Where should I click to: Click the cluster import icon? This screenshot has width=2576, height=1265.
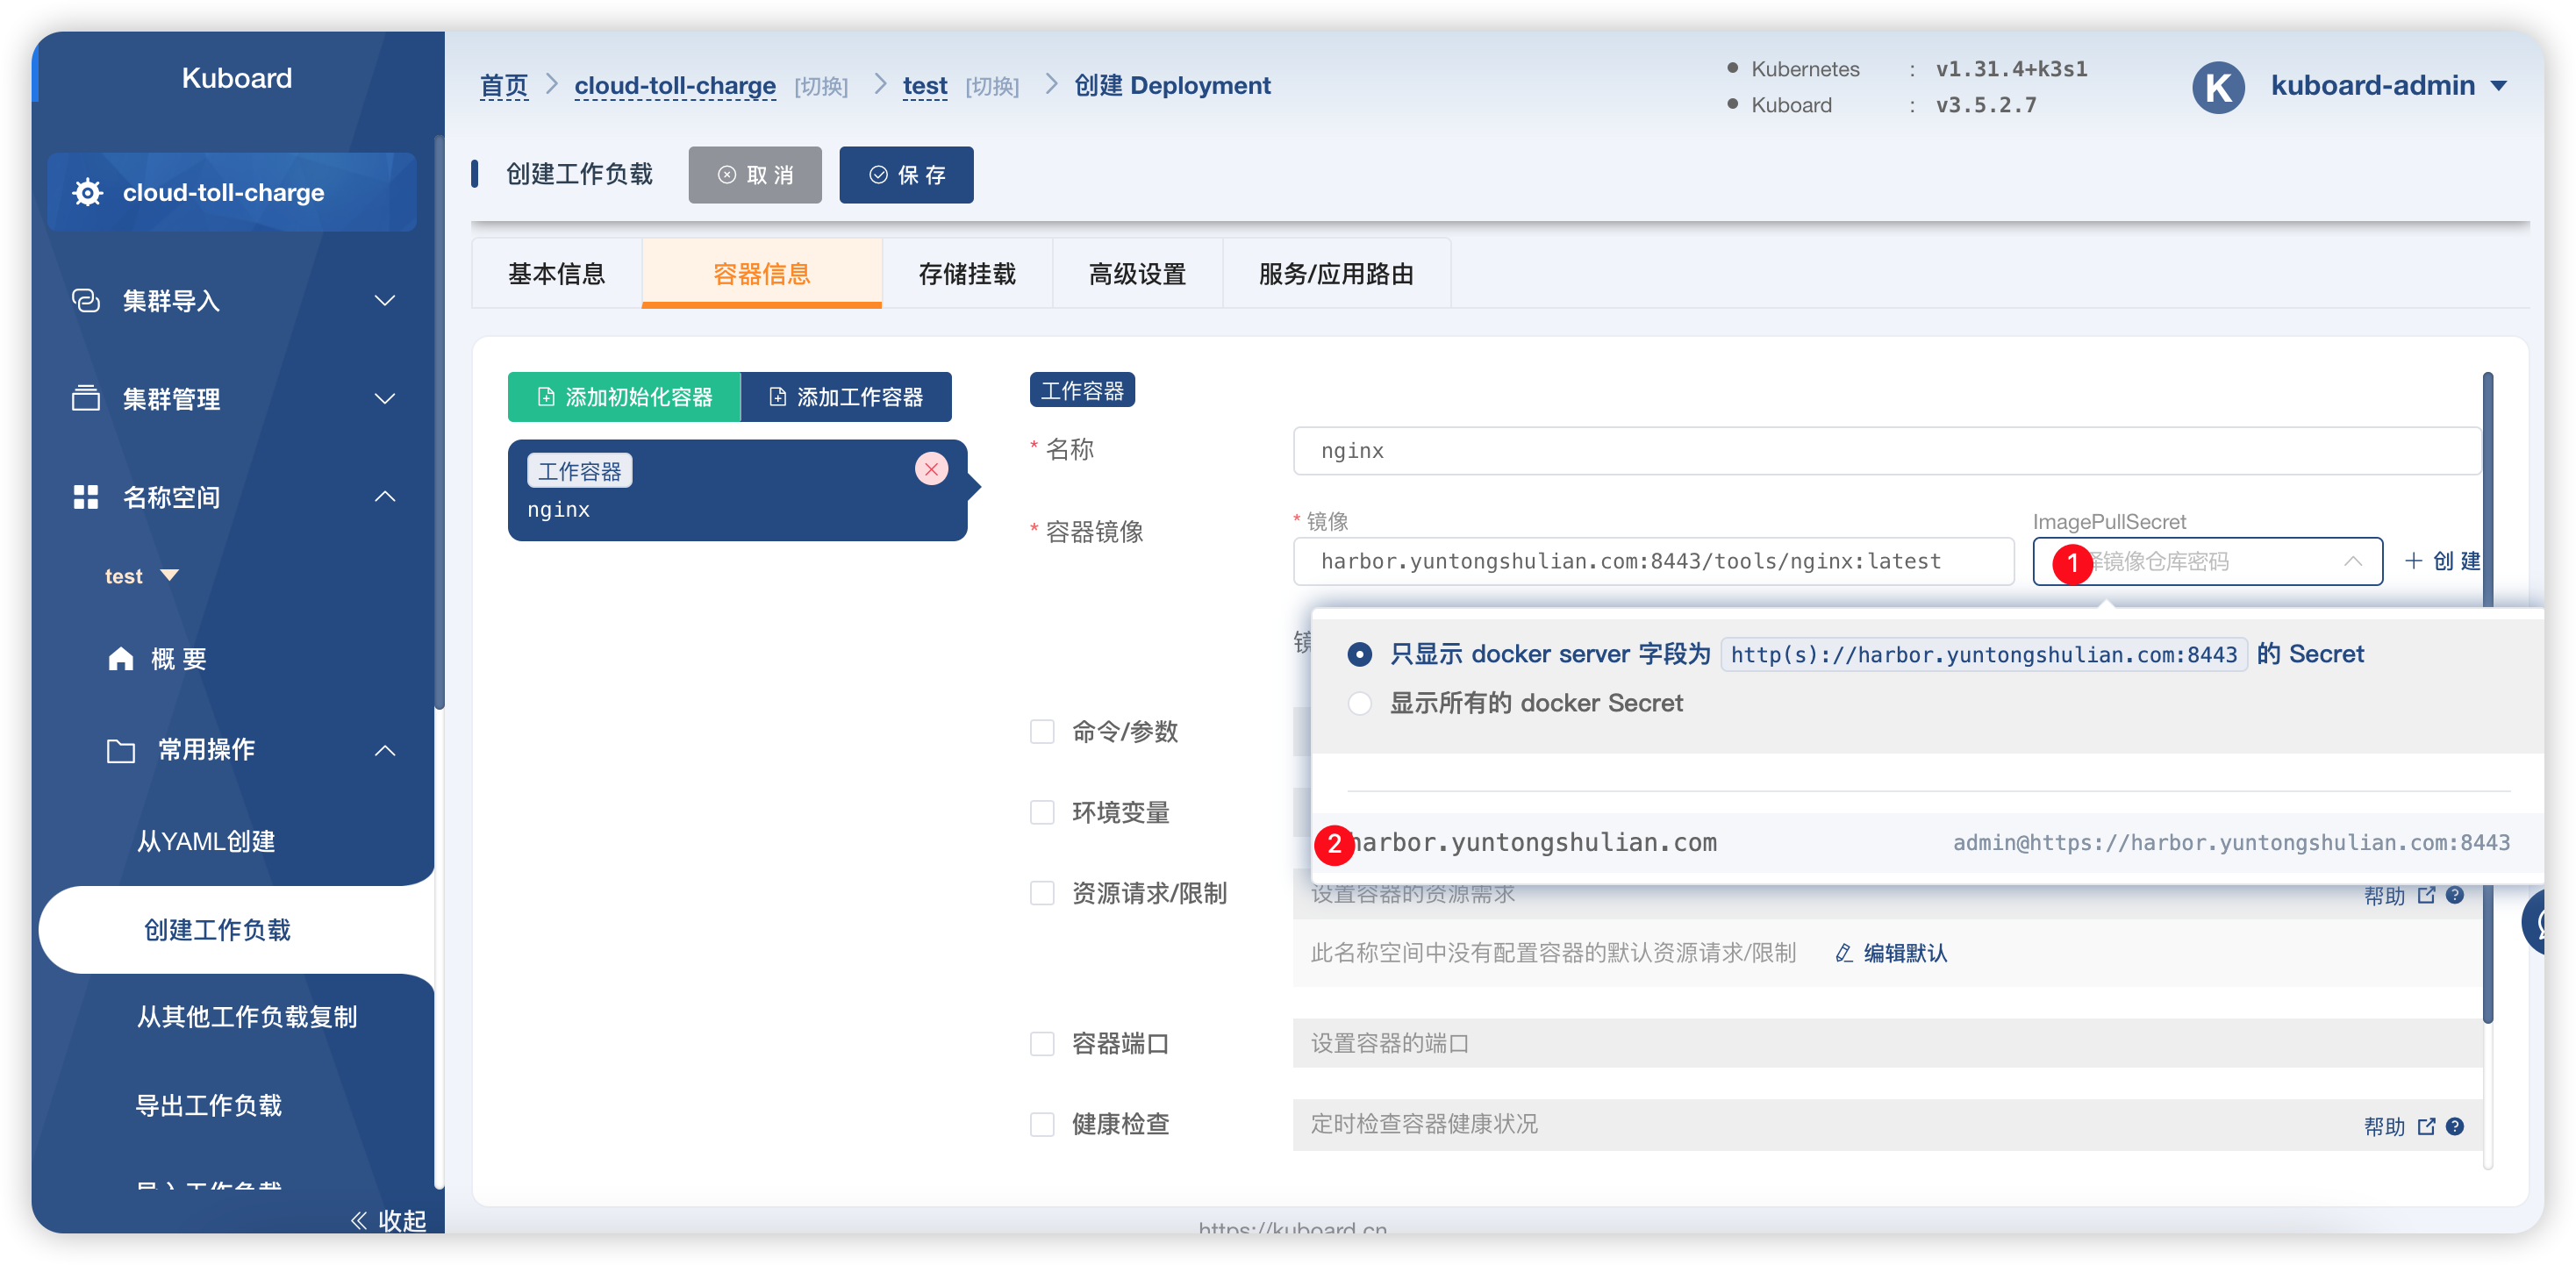[x=86, y=300]
